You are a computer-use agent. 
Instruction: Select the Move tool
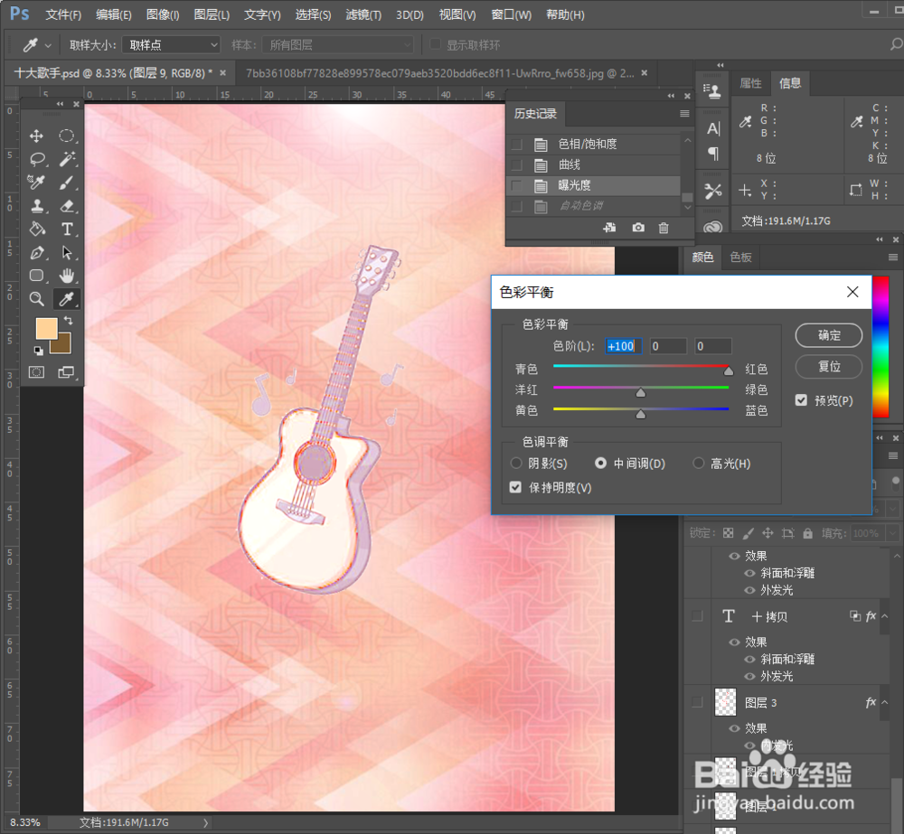[37, 136]
